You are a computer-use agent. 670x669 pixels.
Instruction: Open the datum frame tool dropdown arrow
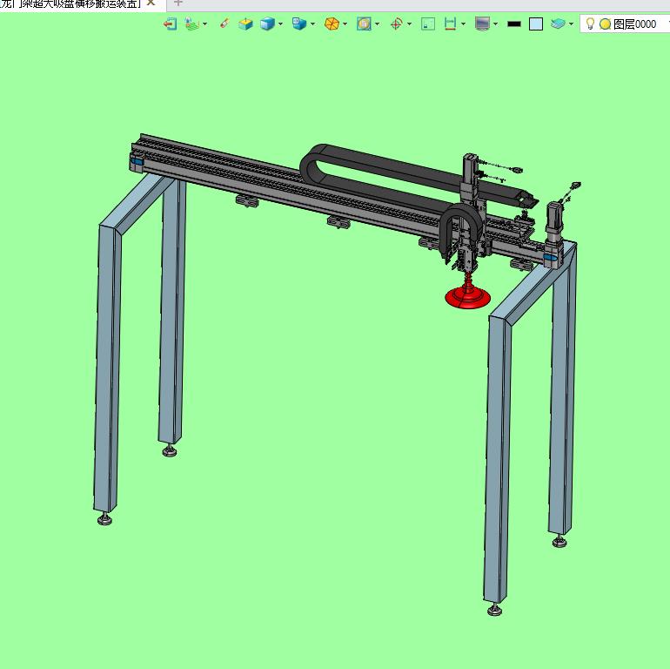[x=205, y=24]
